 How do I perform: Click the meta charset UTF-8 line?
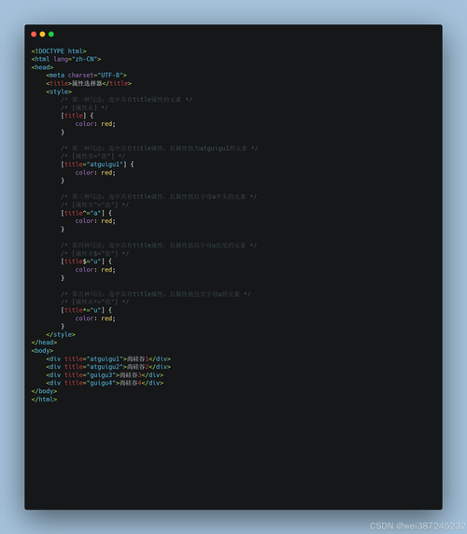(x=87, y=76)
